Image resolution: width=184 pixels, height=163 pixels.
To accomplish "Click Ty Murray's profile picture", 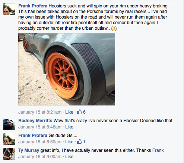I will pos(9,154).
